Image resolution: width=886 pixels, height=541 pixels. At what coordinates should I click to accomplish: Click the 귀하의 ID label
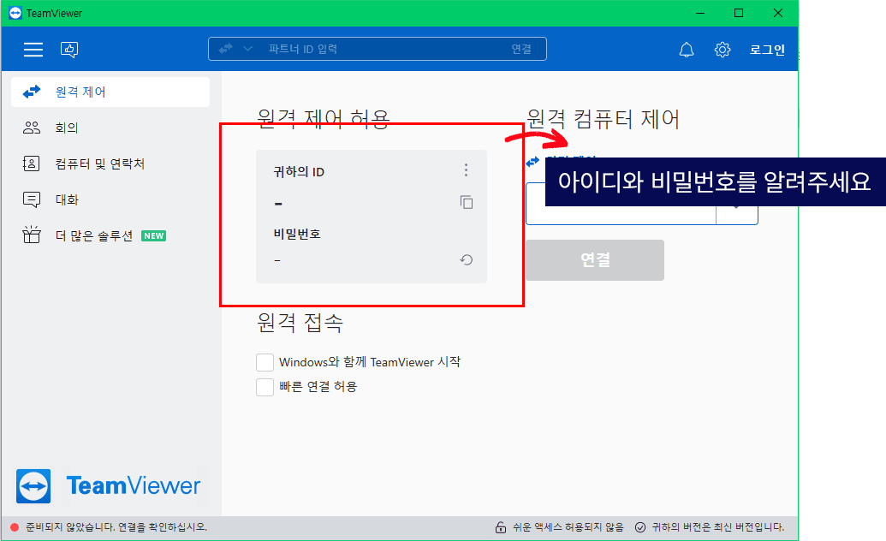click(299, 172)
